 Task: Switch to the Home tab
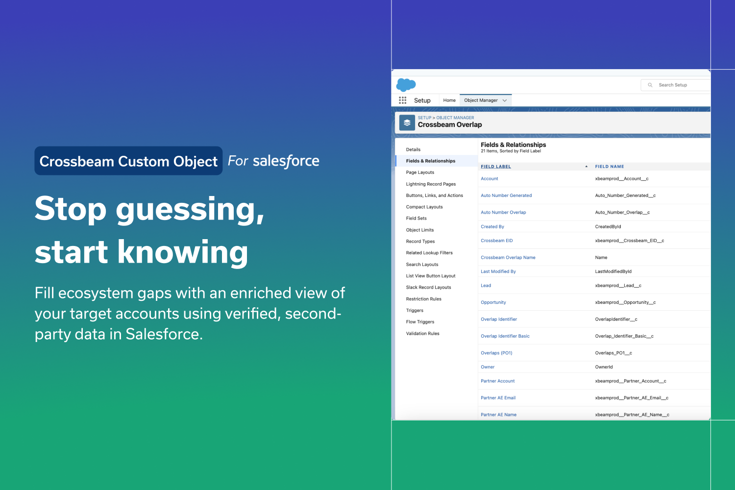coord(449,100)
